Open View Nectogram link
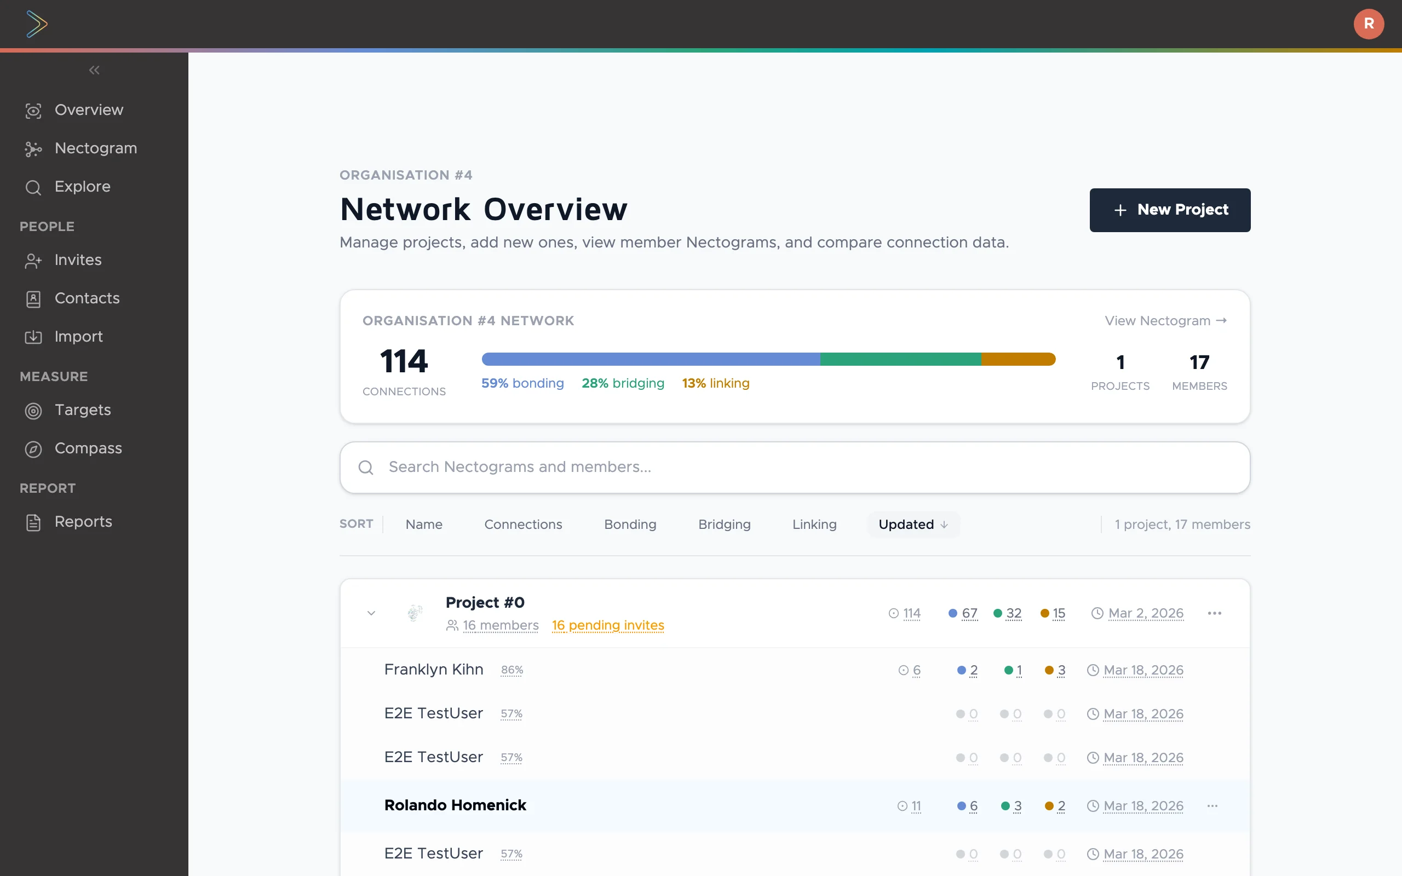Viewport: 1402px width, 876px height. point(1164,320)
